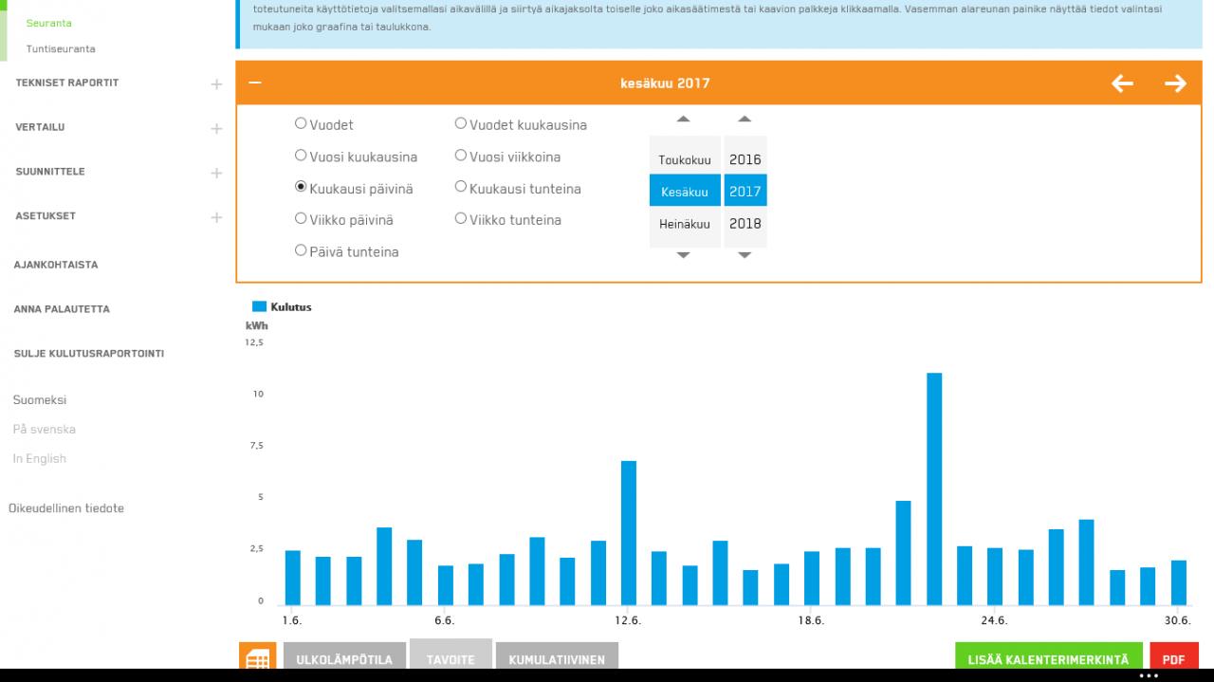The height and width of the screenshot is (682, 1214).
Task: Open the three-dots overflow menu at bottom
Action: 1149,675
